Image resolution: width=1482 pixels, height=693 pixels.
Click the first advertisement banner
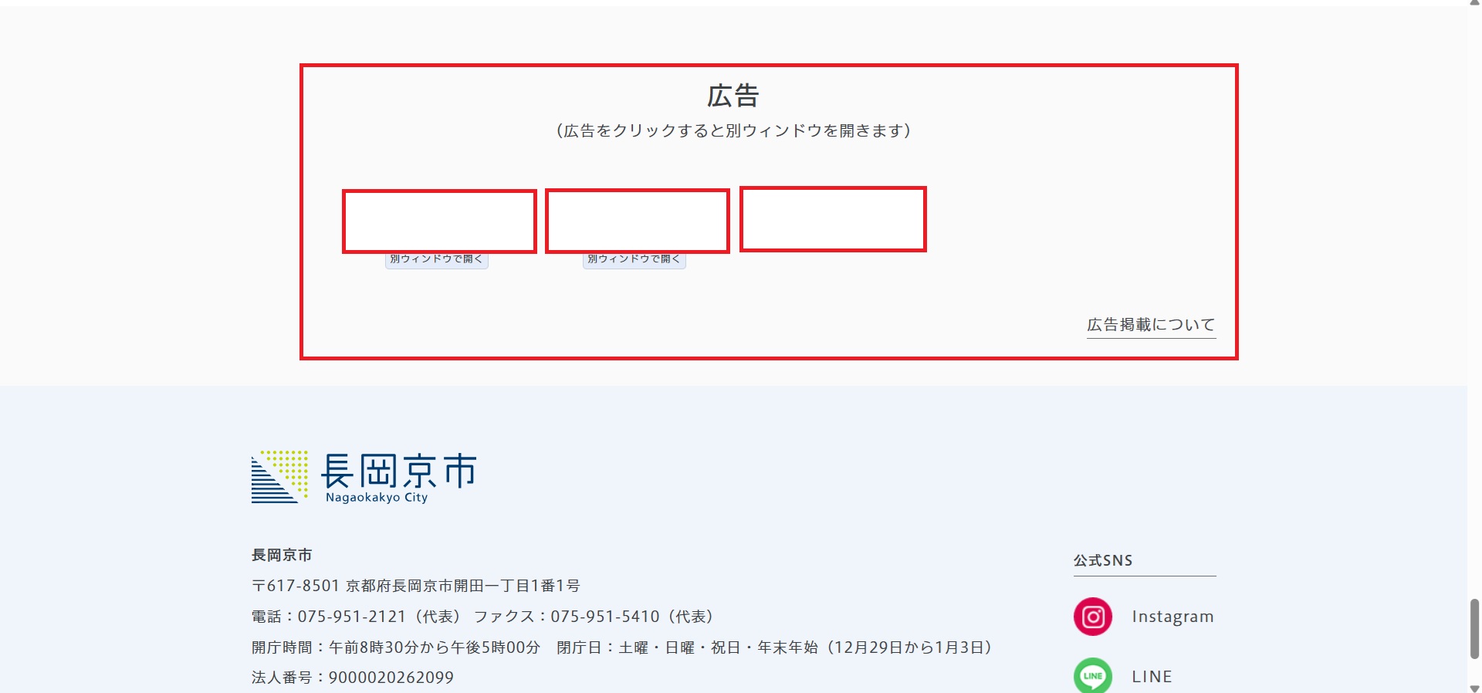(x=439, y=221)
